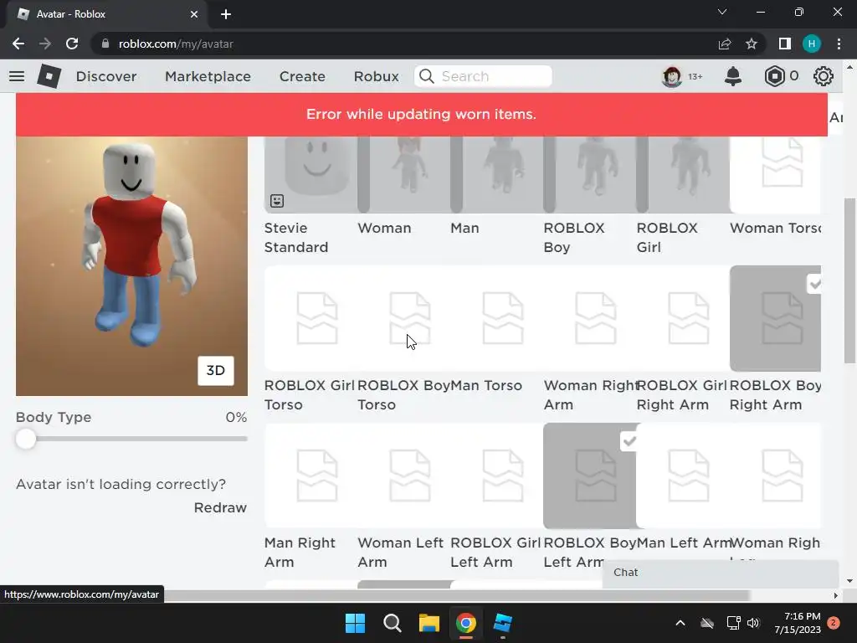Select the ROBLOX Girl bundle
Viewport: 857px width, 643px height.
tap(682, 175)
